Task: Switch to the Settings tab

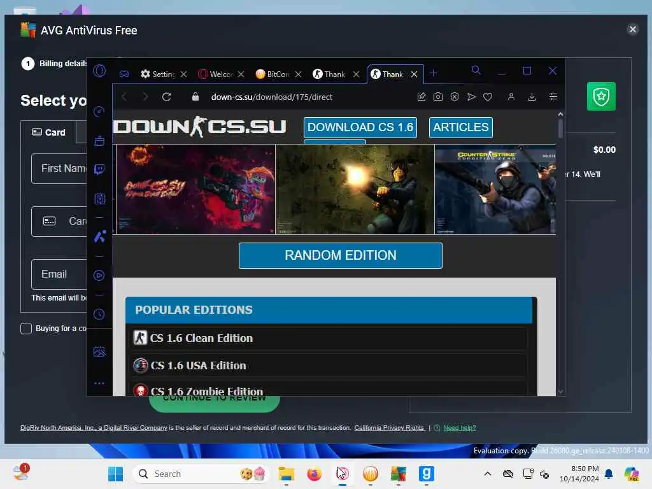Action: pyautogui.click(x=159, y=74)
